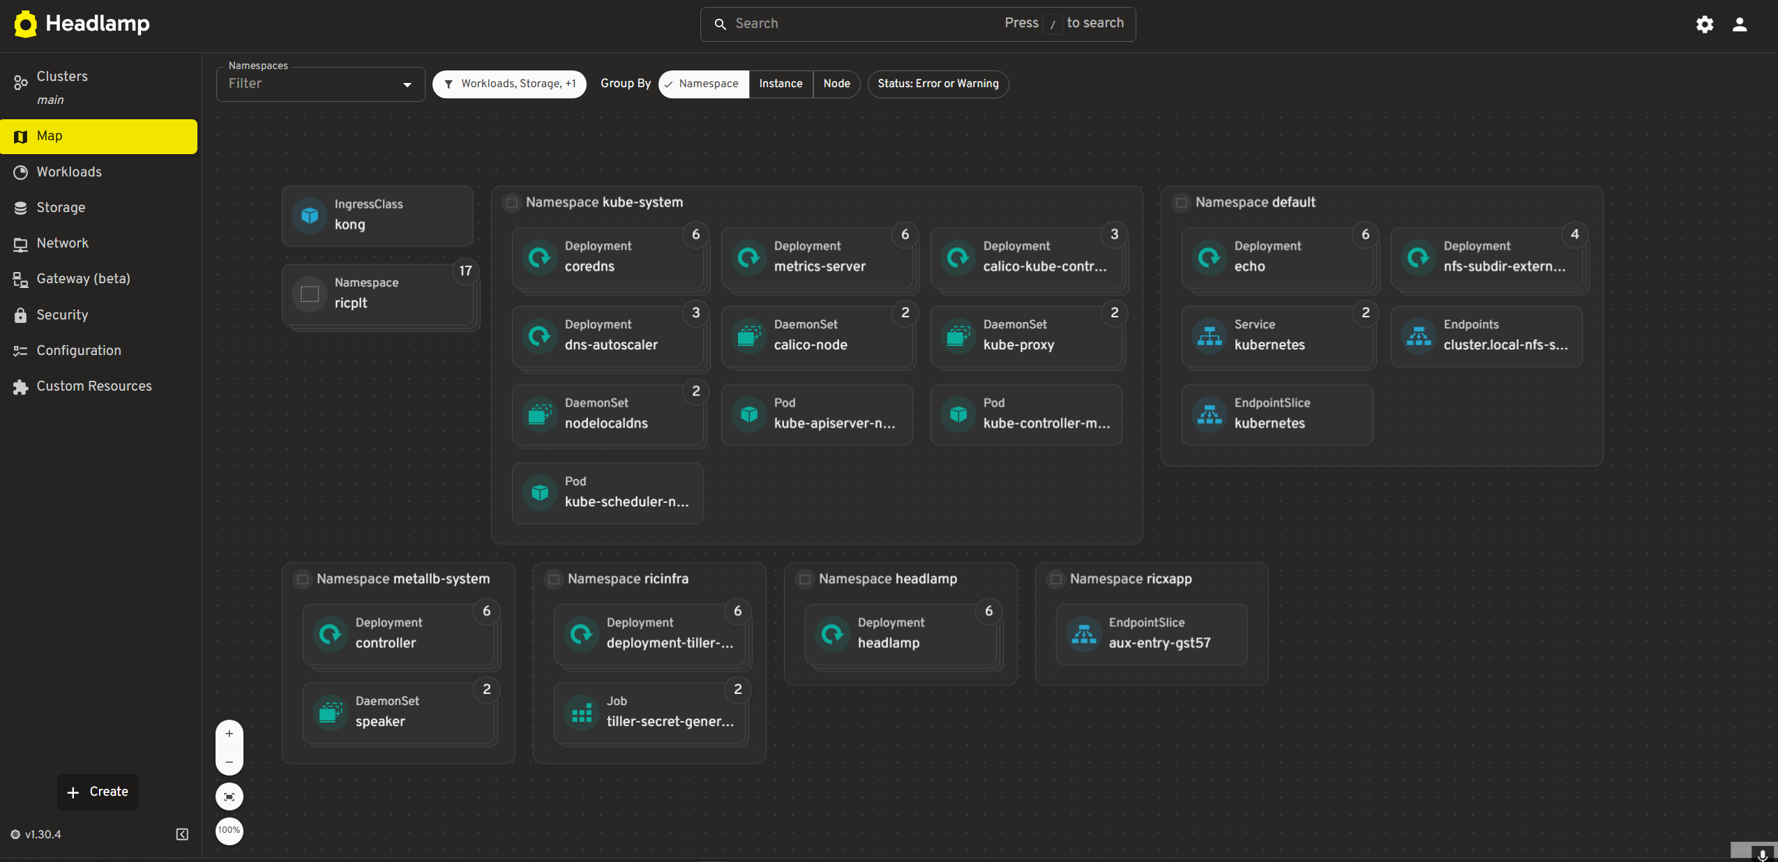Viewport: 1778px width, 862px height.
Task: Expand the dns-autoscaler Deployment group
Action: coord(696,313)
